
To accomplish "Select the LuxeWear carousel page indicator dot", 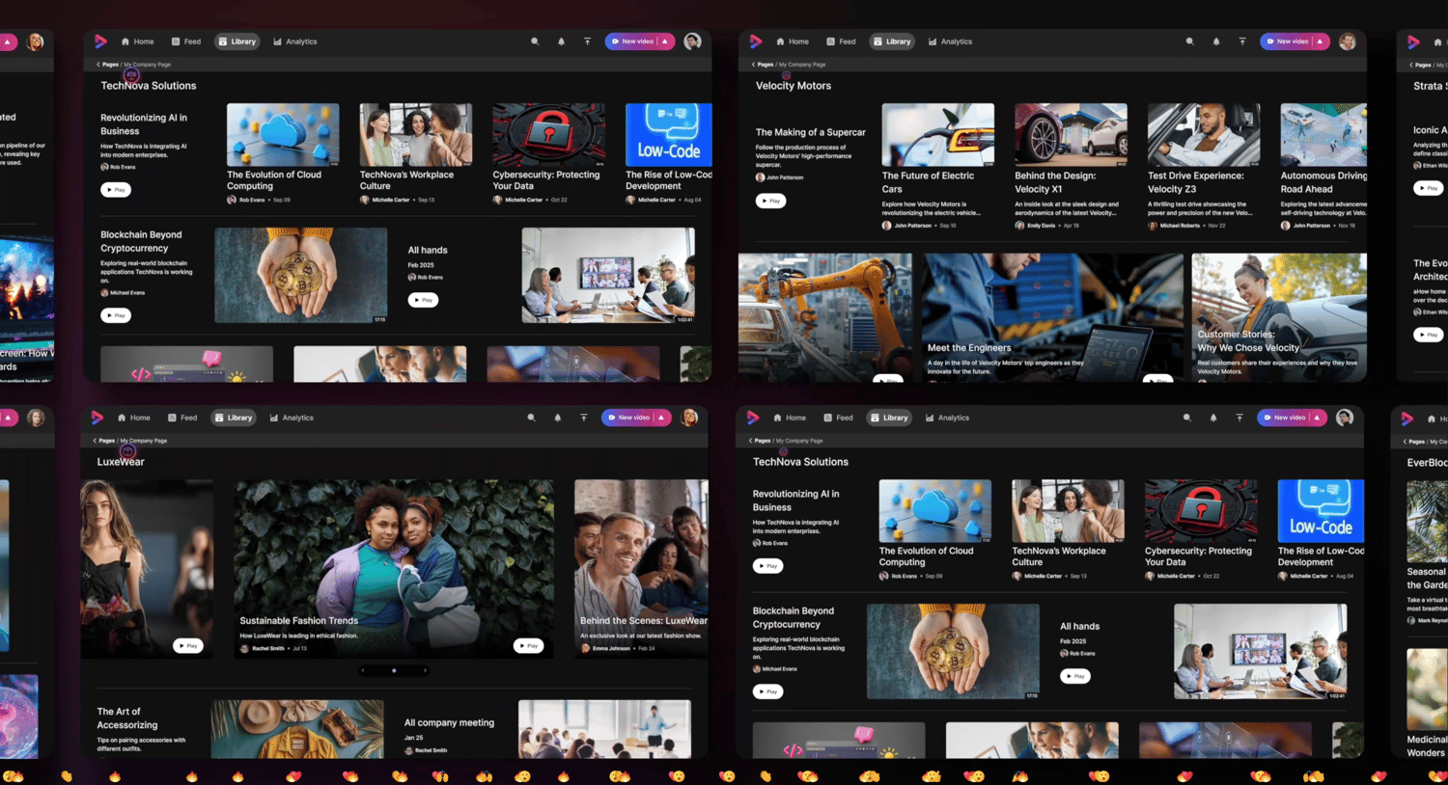I will (394, 670).
